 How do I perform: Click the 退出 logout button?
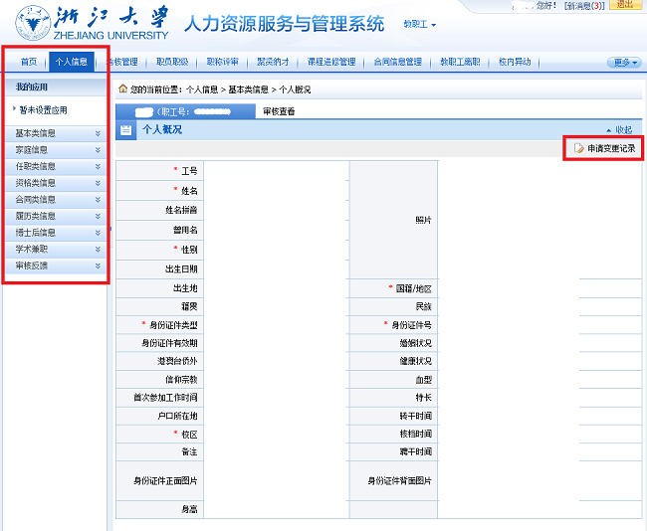(x=624, y=5)
